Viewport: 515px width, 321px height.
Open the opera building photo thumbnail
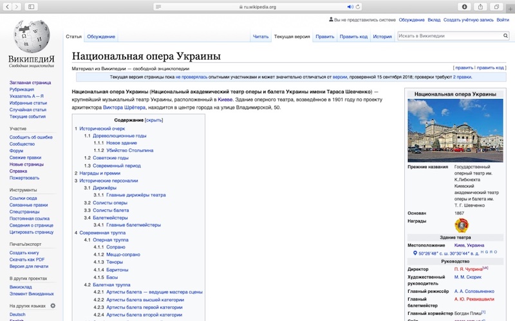click(x=455, y=131)
